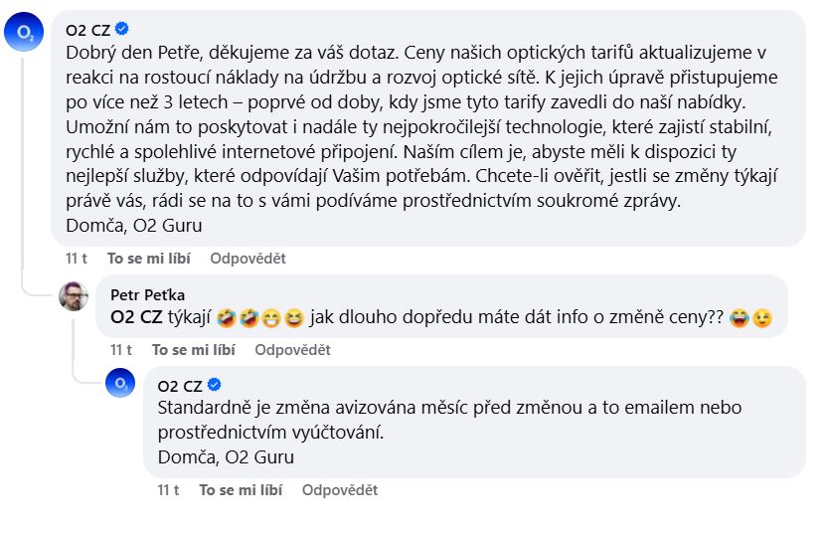Click the O2 CZ mention in Petr's comment
Viewport: 827px width, 536px height.
135,319
